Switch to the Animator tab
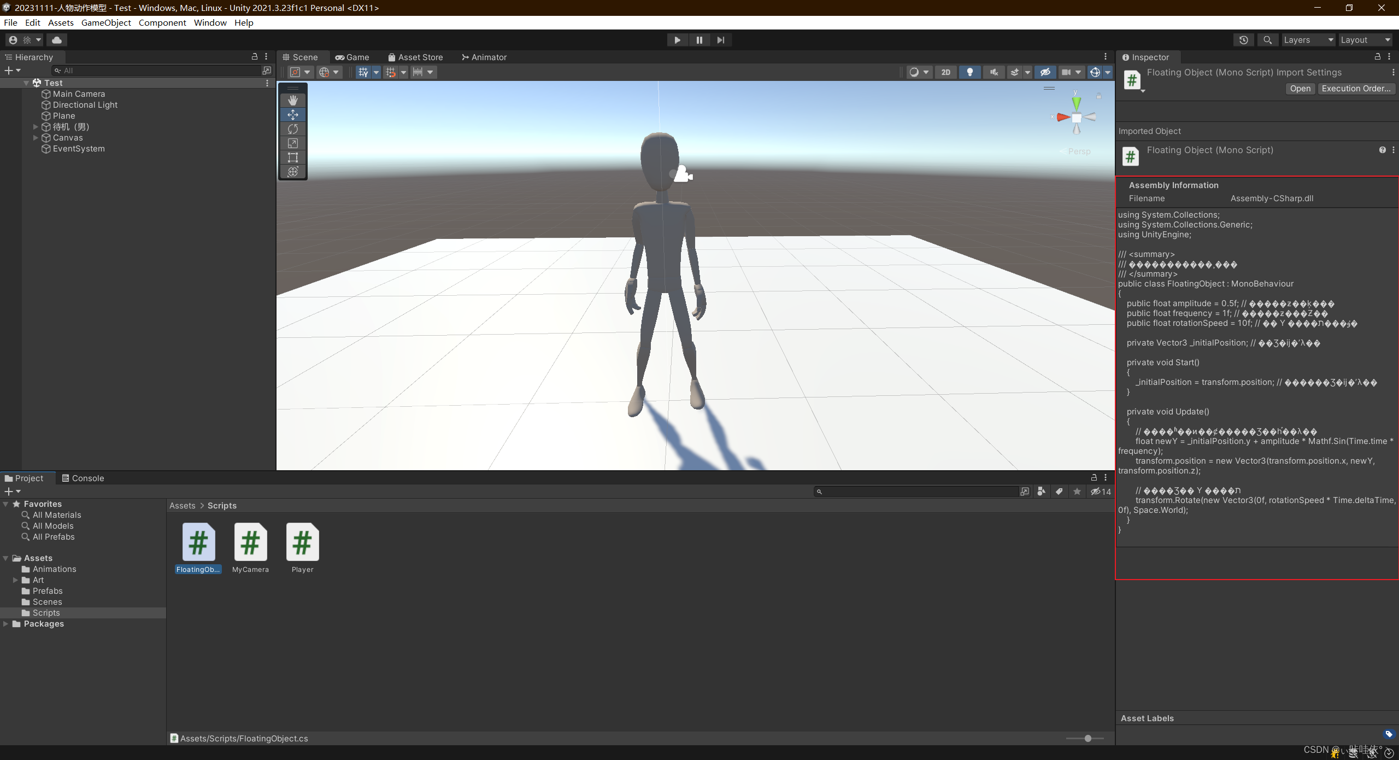The image size is (1399, 760). coord(484,57)
